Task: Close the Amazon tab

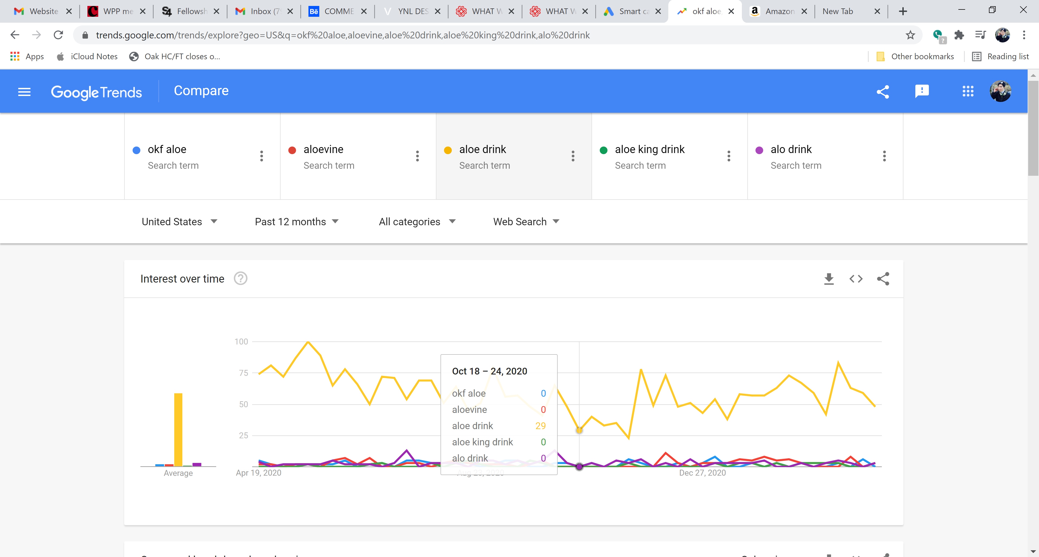Action: coord(804,11)
